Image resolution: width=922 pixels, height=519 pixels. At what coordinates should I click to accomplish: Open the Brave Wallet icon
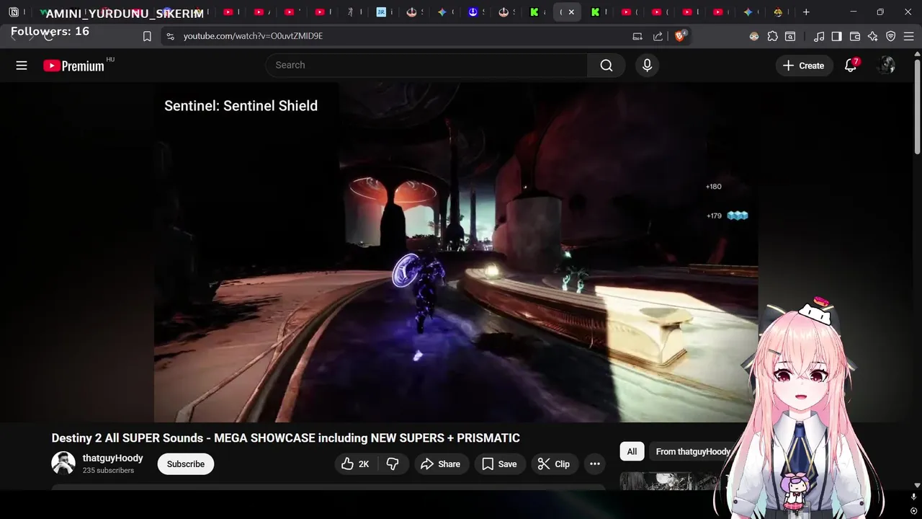[x=855, y=36]
